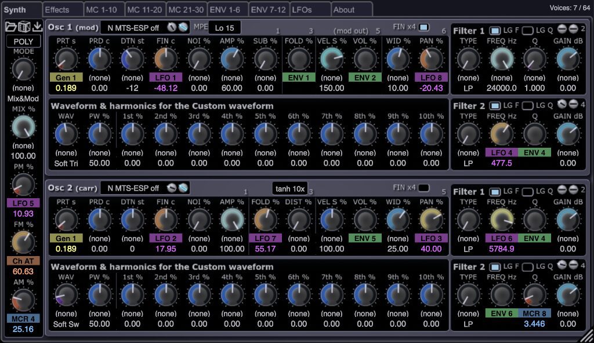
Task: Toggle FIN x4 in Osc 1
Action: click(424, 27)
